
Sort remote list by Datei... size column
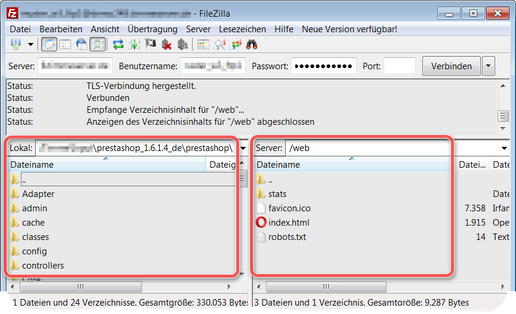pos(472,164)
